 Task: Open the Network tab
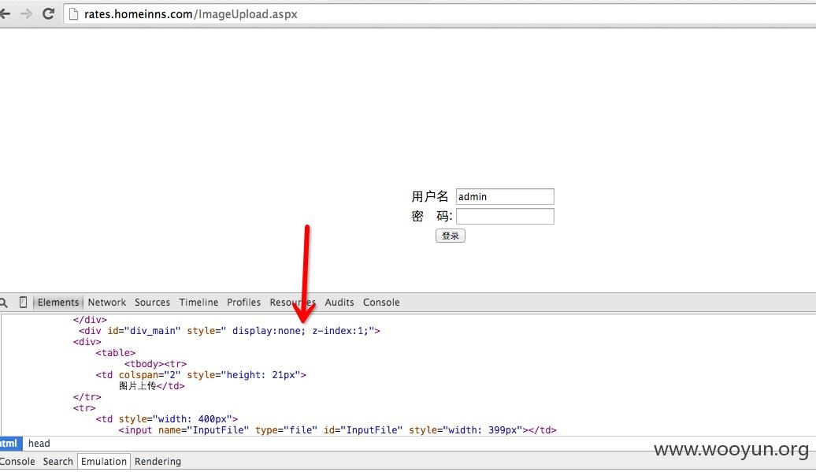106,303
